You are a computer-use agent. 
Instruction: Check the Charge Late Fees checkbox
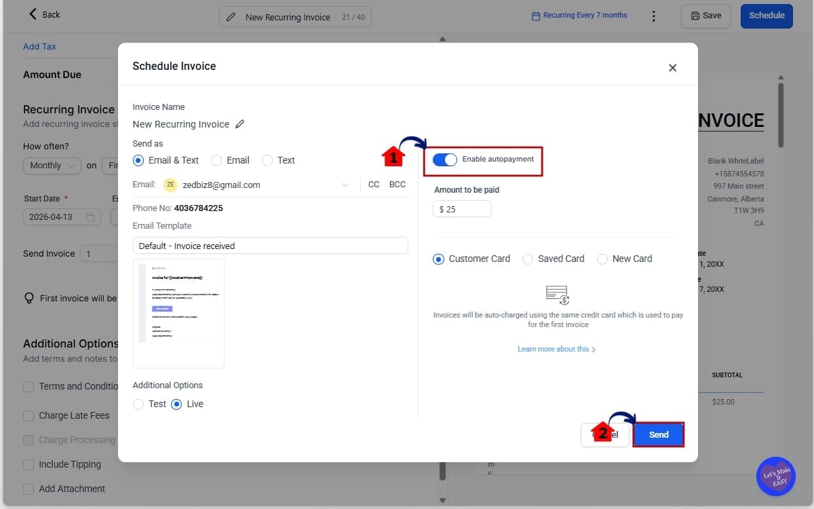pos(28,415)
